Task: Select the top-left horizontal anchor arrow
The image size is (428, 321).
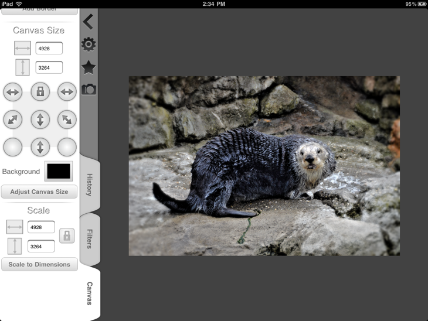Action: click(x=13, y=91)
